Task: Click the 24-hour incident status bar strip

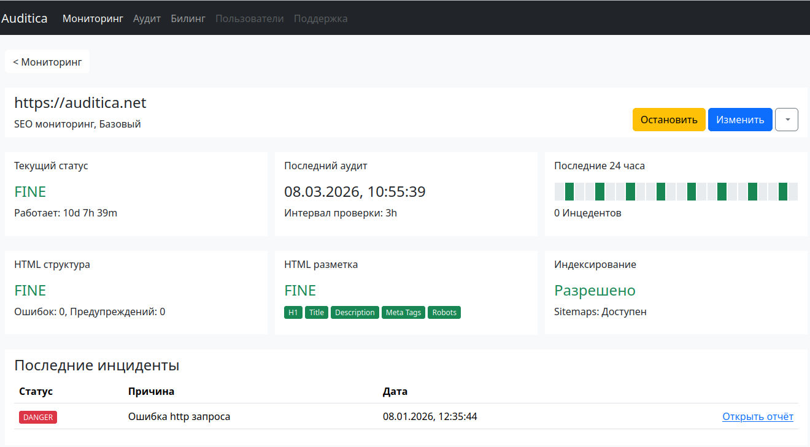Action: (675, 191)
